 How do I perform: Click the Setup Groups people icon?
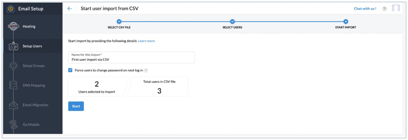pos(13,66)
